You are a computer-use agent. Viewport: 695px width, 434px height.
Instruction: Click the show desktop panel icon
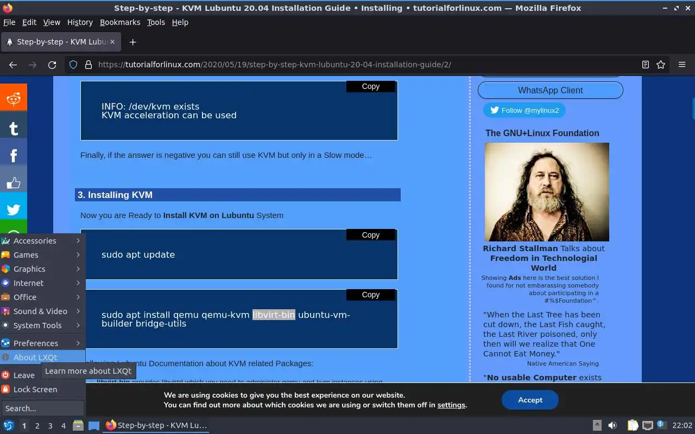pos(94,426)
